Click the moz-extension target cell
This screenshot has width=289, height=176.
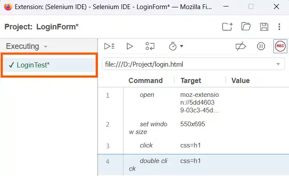[x=200, y=102]
